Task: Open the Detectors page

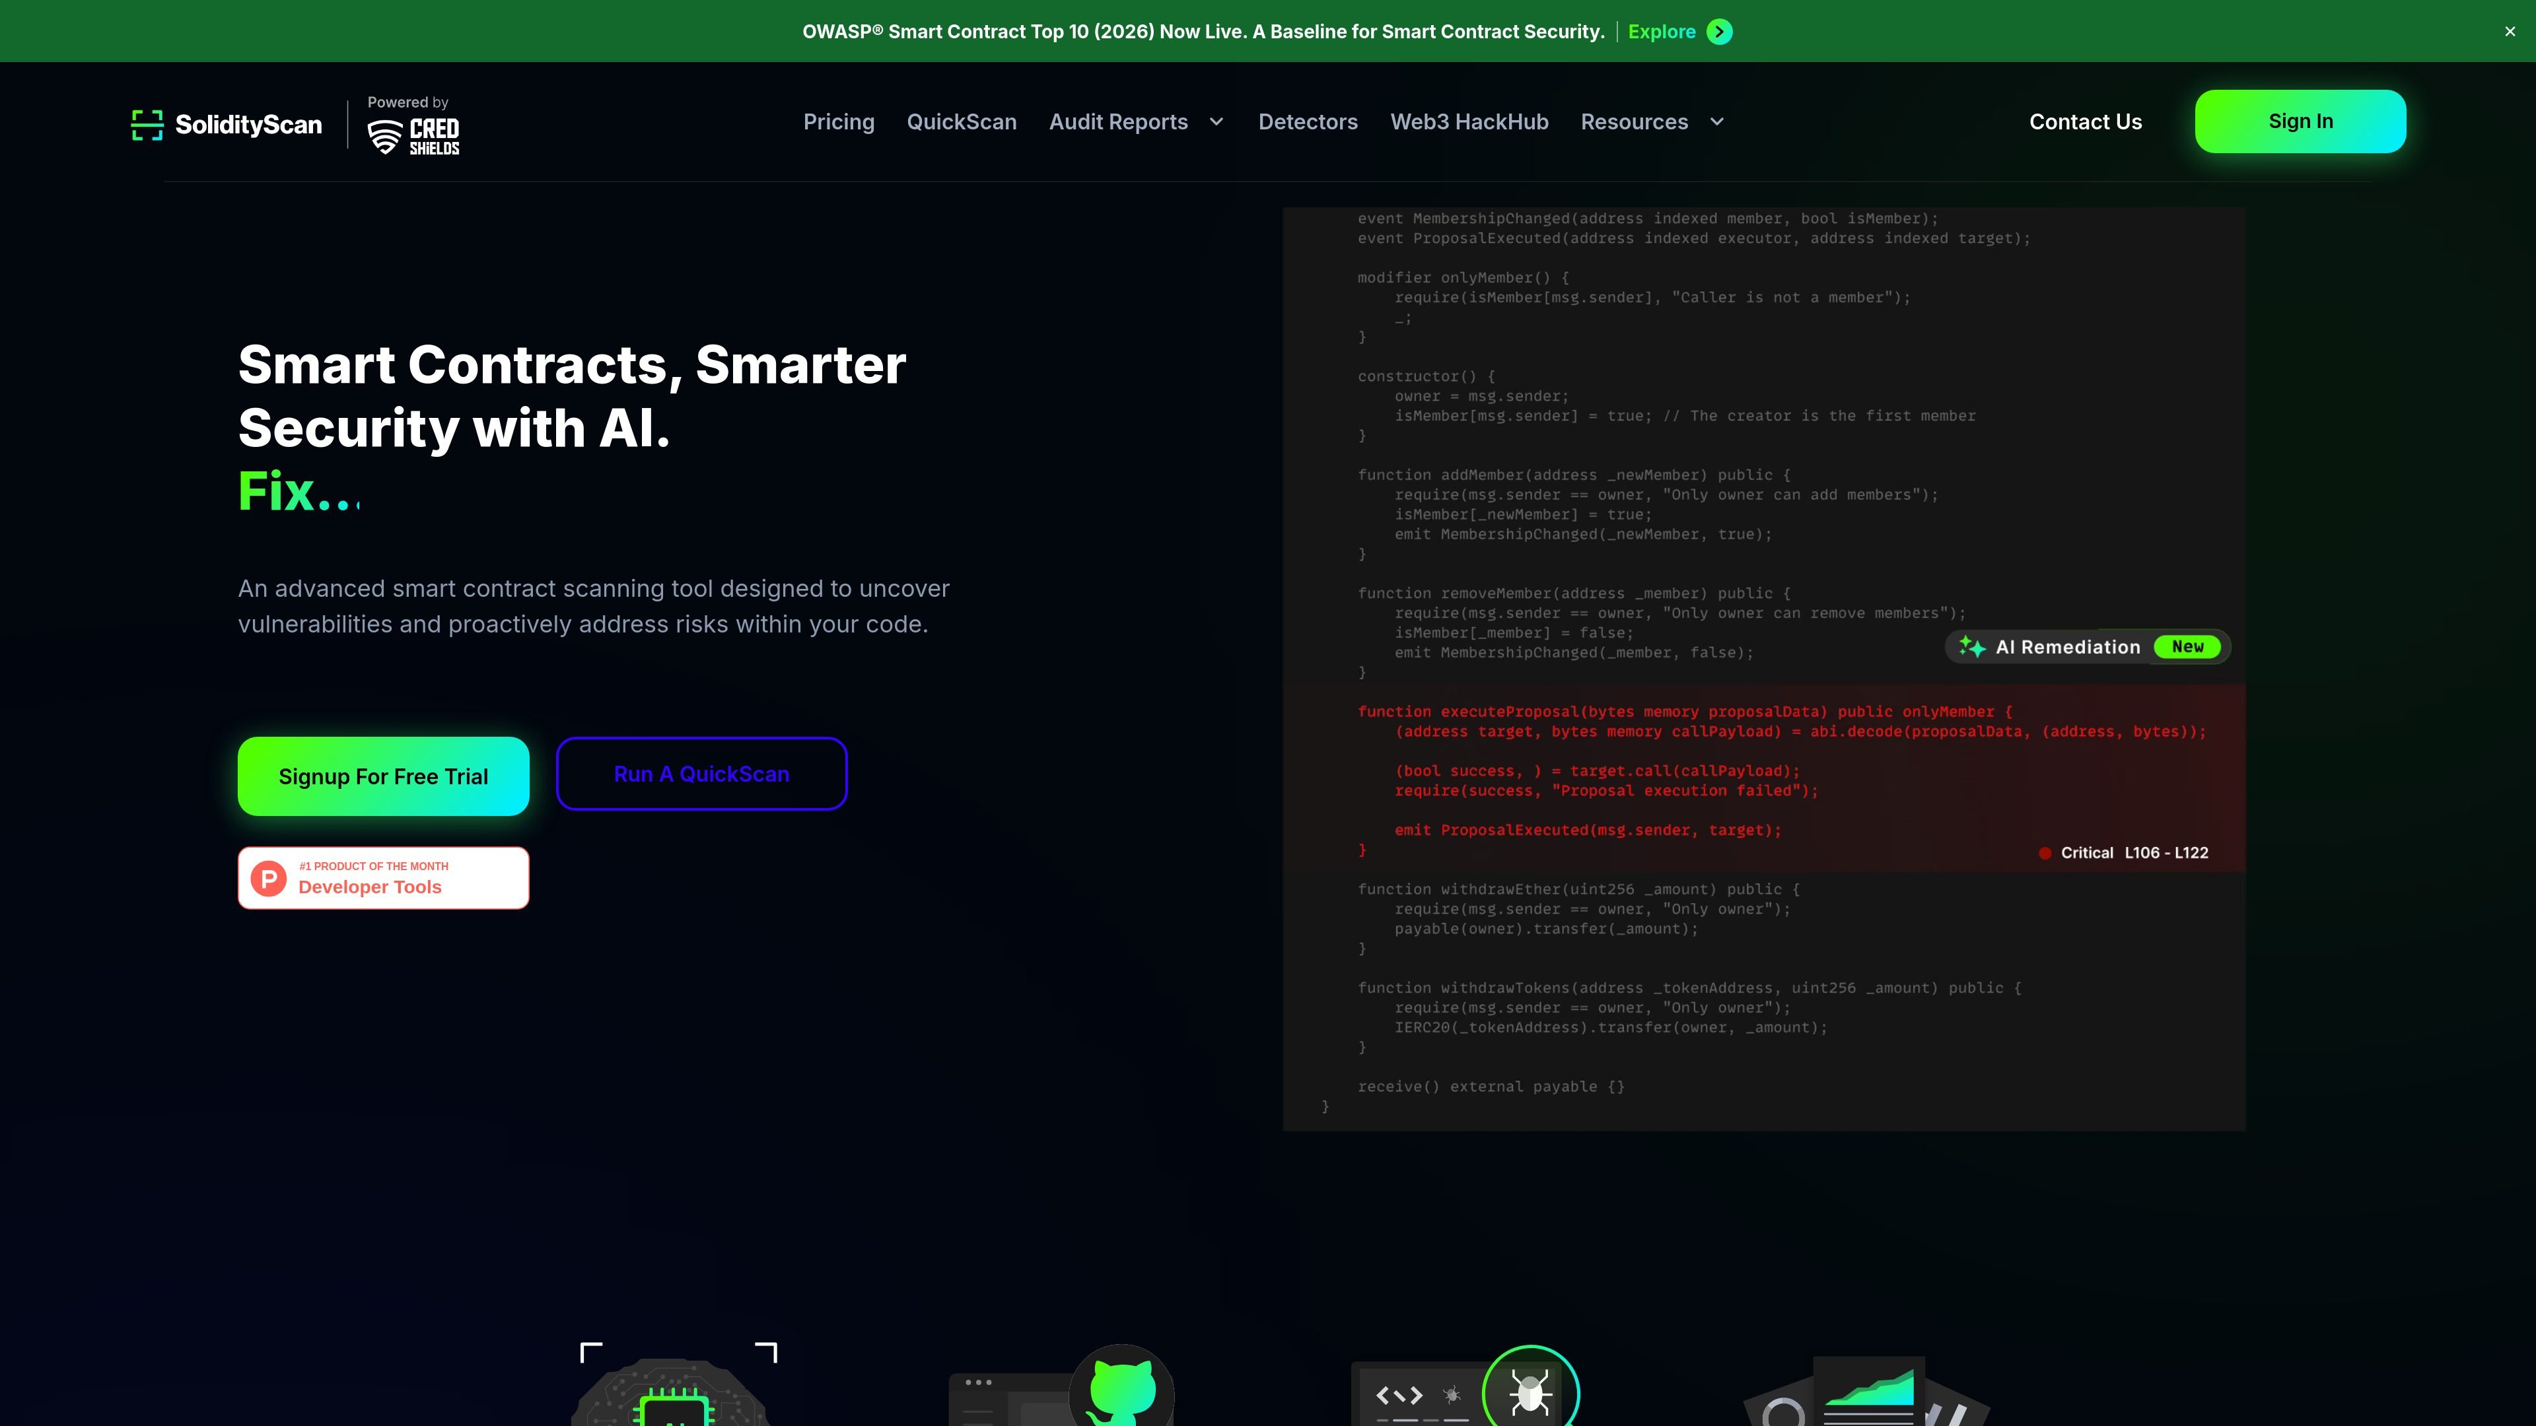Action: [x=1308, y=122]
